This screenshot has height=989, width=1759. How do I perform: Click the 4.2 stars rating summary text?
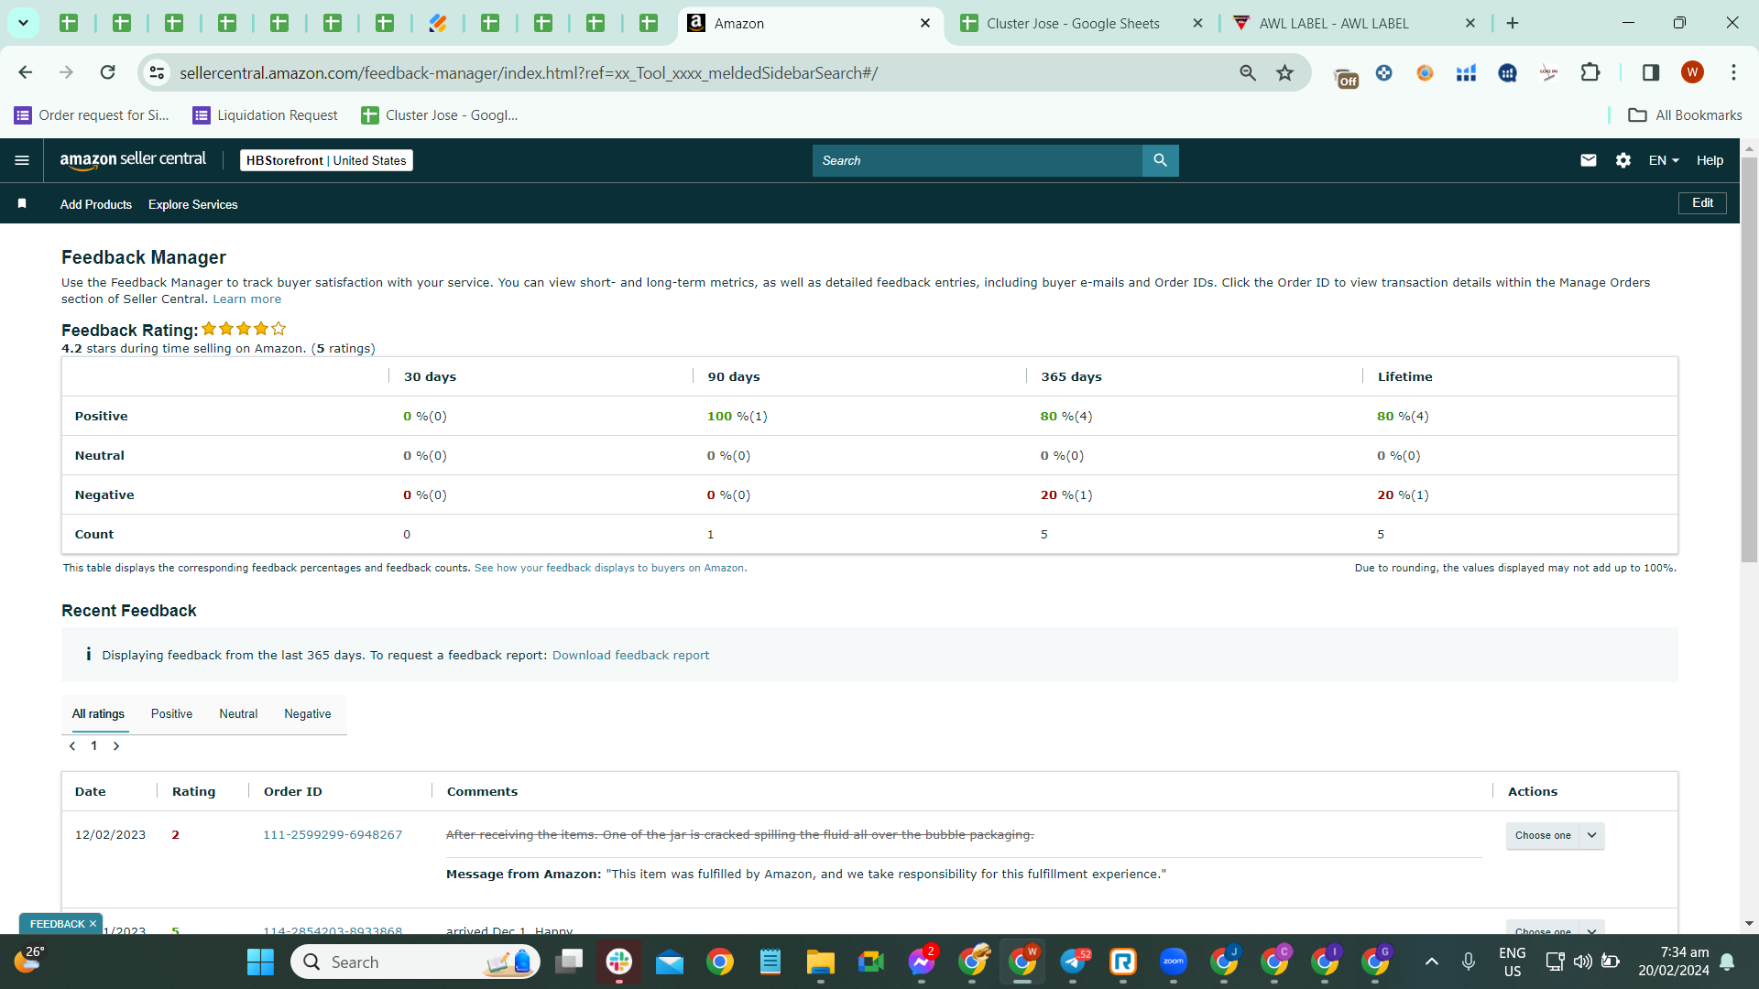218,348
